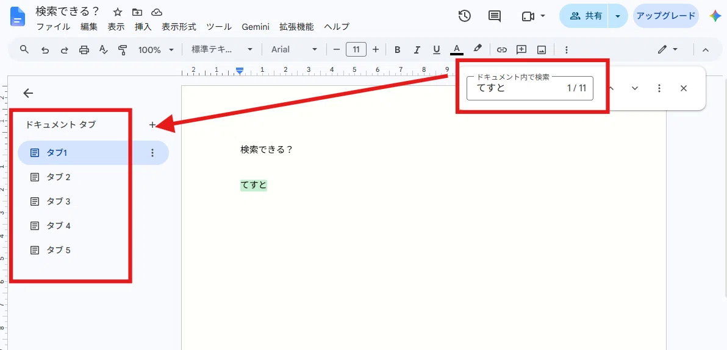
Task: Open the Gemini menu
Action: 256,26
